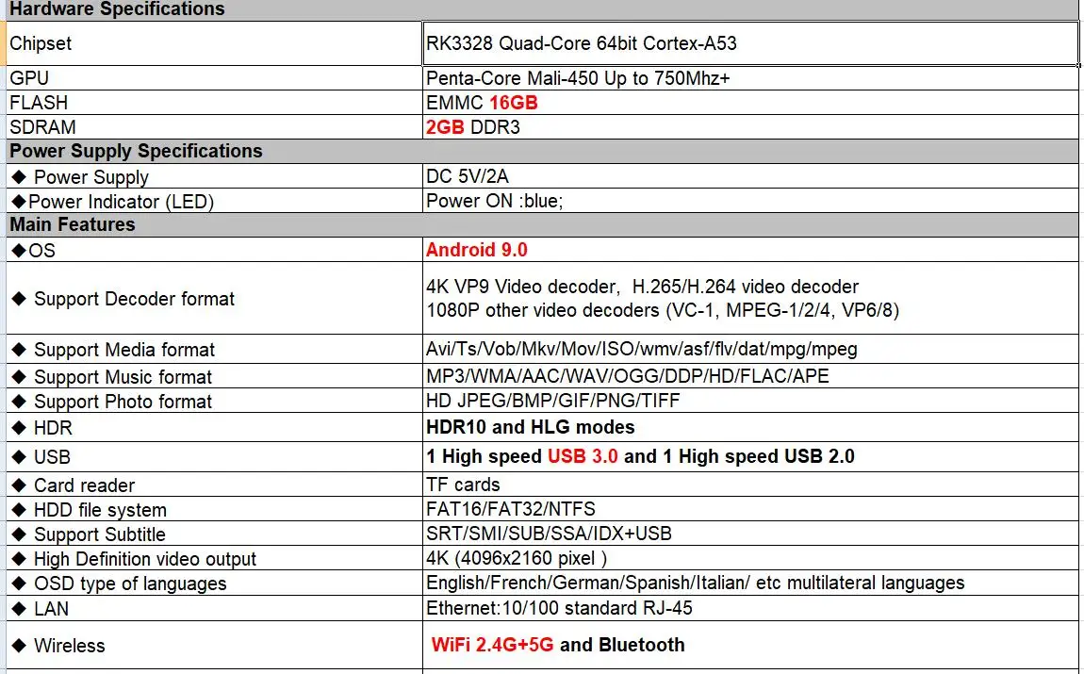Screen dimensions: 1084x674
Task: Click the Power Supply Specifications header row
Action: click(543, 151)
